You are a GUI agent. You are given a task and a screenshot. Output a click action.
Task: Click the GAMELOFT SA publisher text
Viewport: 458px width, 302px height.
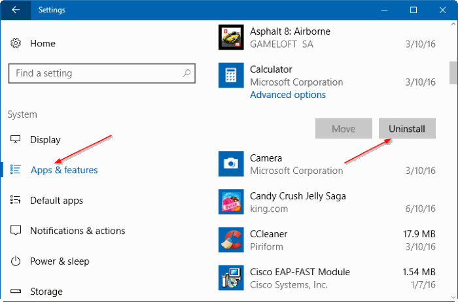coord(281,44)
